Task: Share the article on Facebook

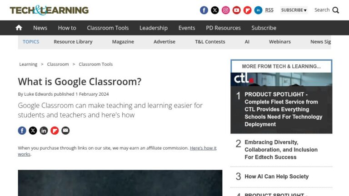Action: pos(22,131)
